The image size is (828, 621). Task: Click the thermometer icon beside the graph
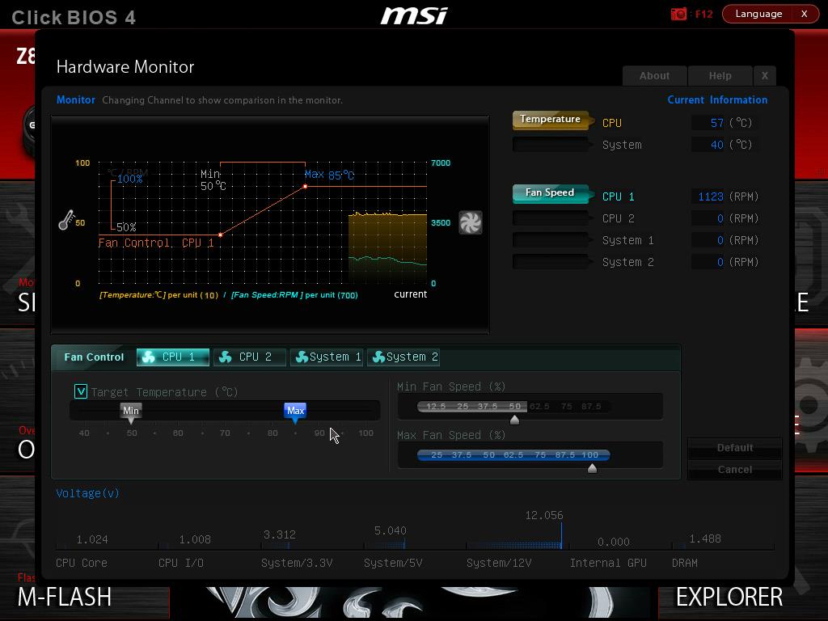point(66,220)
